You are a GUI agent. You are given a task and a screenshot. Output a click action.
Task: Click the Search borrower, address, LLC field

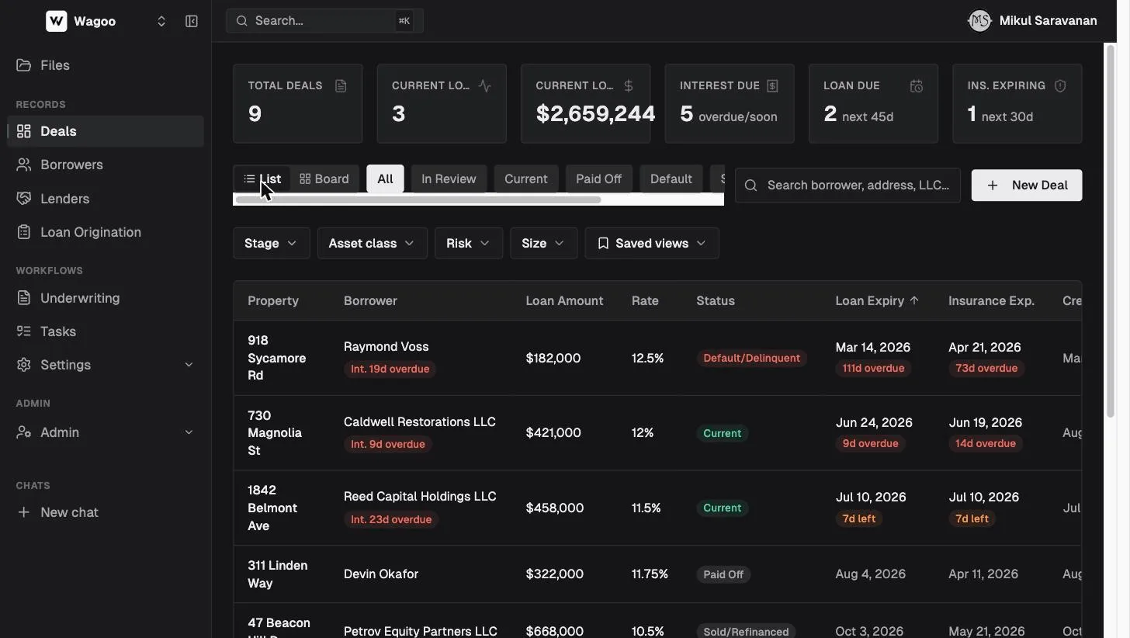(x=847, y=186)
